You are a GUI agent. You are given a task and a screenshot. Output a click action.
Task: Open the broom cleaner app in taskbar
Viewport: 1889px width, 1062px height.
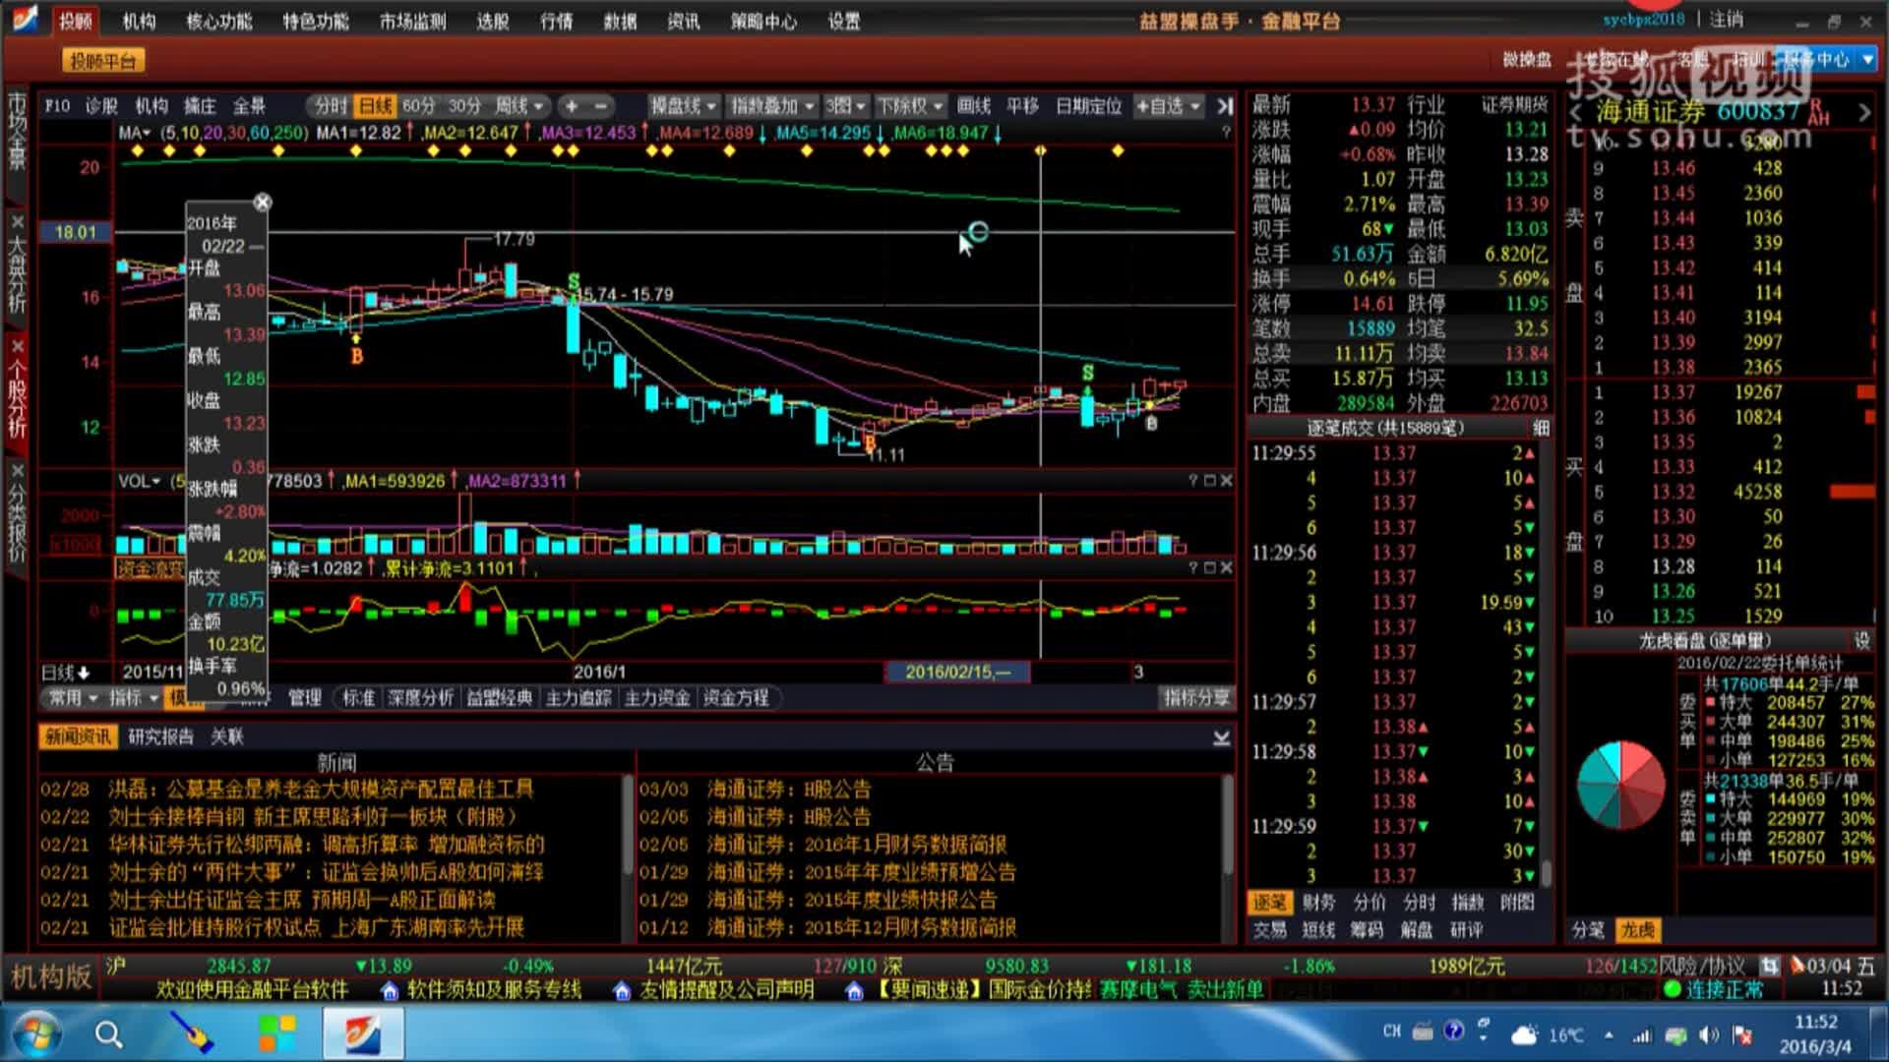tap(192, 1034)
